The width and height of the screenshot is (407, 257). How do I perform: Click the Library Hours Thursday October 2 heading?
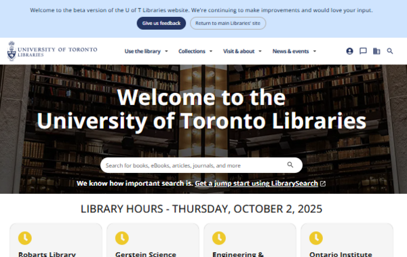(x=201, y=209)
